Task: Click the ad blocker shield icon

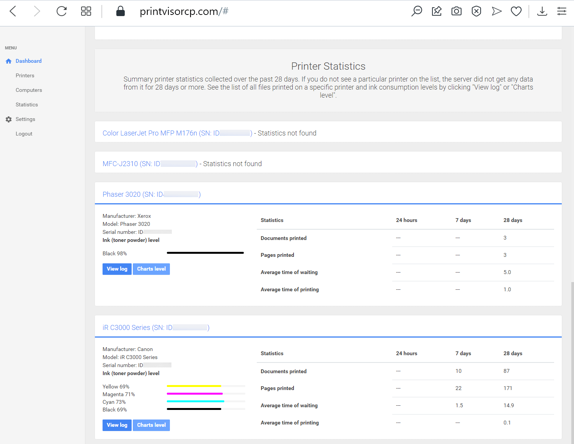Action: click(476, 11)
